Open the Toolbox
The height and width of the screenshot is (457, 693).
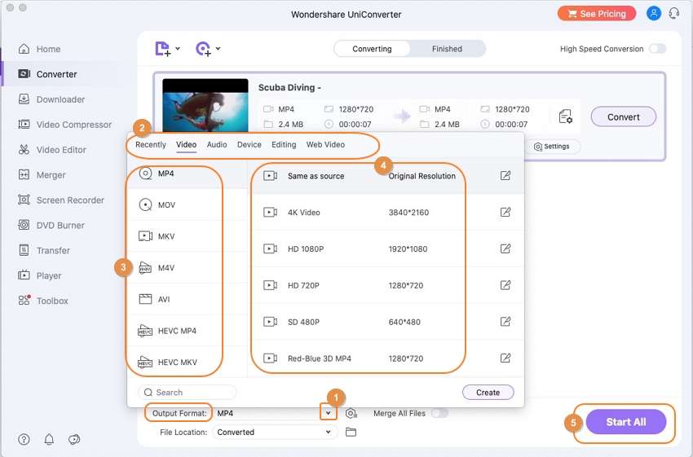point(43,301)
